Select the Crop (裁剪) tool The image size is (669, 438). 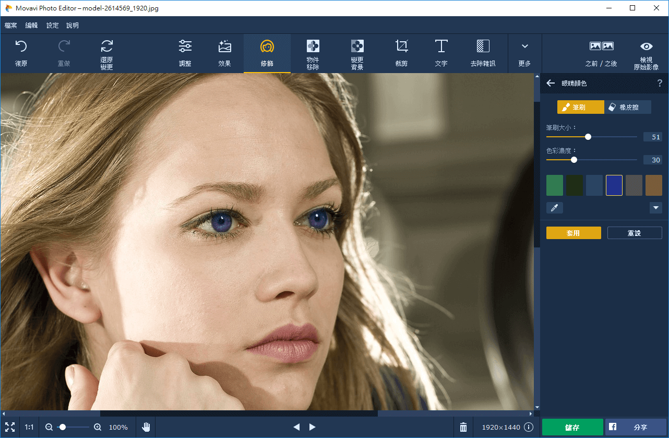coord(401,53)
